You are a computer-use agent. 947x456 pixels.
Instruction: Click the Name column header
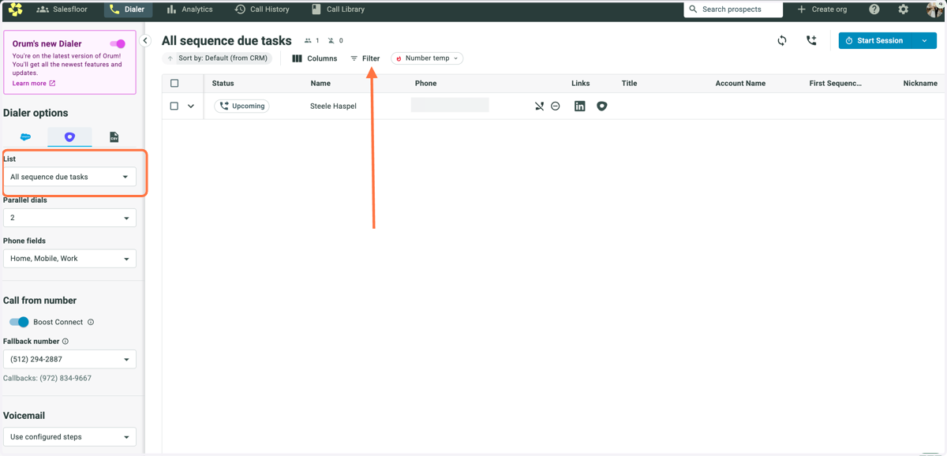click(x=320, y=83)
